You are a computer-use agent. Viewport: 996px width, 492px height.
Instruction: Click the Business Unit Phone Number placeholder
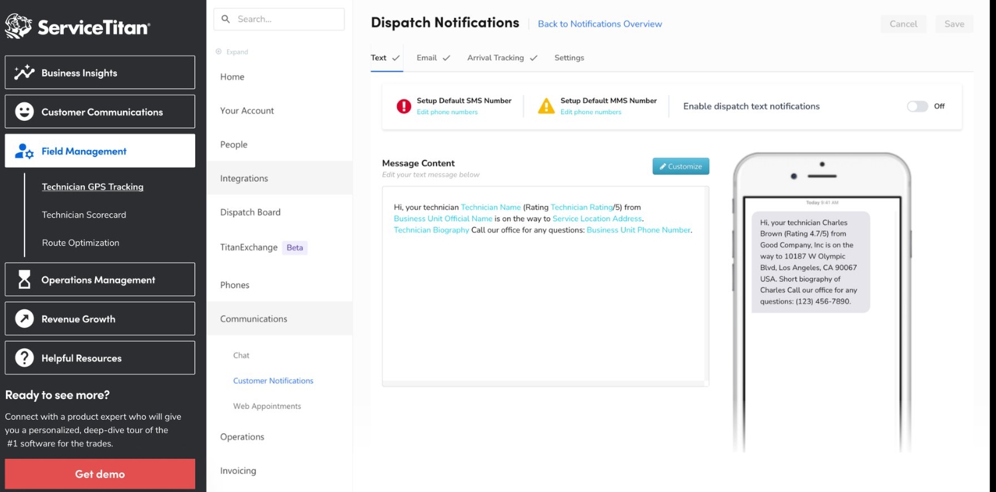(639, 230)
